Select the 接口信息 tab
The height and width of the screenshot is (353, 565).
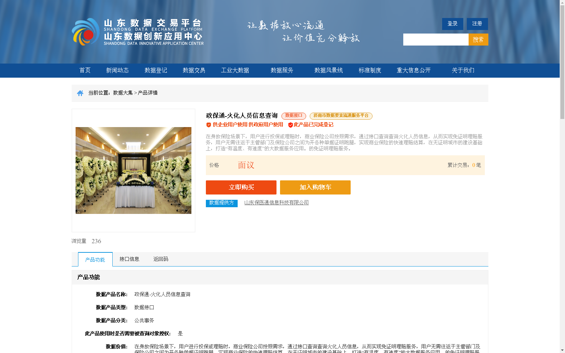tap(129, 259)
